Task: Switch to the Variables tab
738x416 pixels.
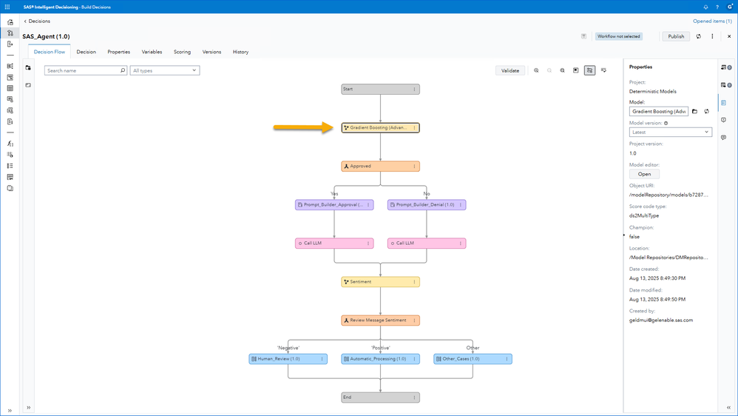Action: [x=152, y=52]
